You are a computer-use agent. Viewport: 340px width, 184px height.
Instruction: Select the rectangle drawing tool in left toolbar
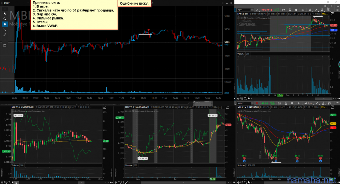5,46
